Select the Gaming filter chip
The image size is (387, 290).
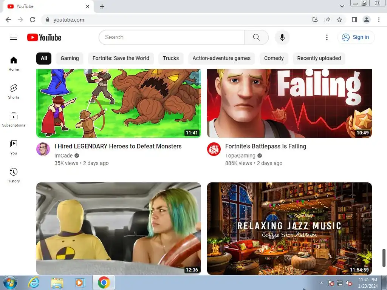pos(70,58)
